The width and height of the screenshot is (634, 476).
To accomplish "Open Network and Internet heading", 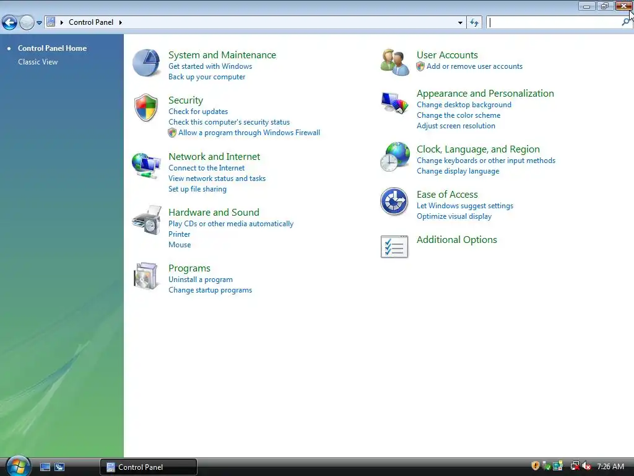I will (x=214, y=157).
